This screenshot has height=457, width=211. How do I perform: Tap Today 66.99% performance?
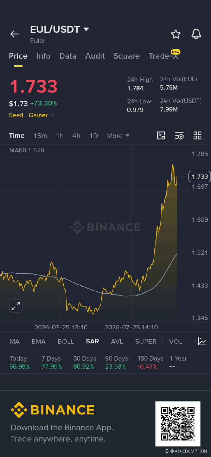coord(20,362)
